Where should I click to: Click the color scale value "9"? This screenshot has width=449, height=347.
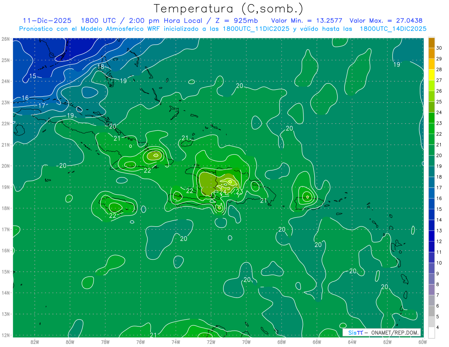[x=437, y=274]
